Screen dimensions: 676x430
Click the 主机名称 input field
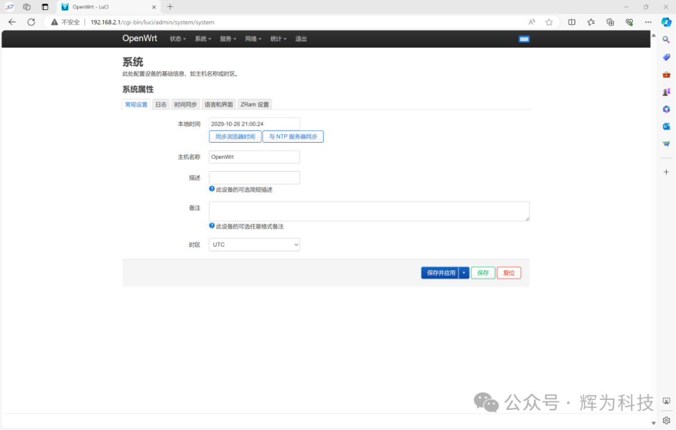pos(254,156)
